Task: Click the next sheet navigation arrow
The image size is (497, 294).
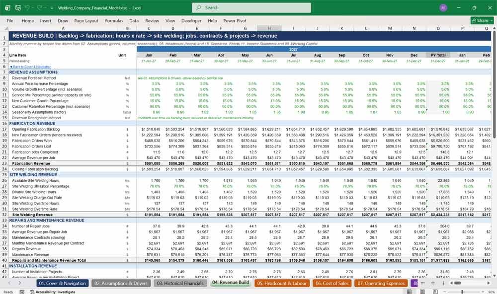Action: pos(20,283)
